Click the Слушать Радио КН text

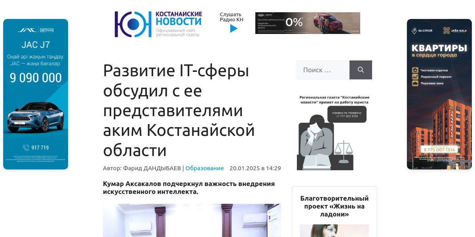point(232,17)
